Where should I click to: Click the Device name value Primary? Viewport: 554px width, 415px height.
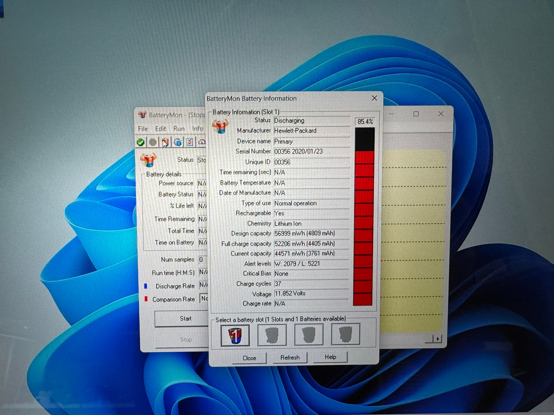pyautogui.click(x=312, y=141)
